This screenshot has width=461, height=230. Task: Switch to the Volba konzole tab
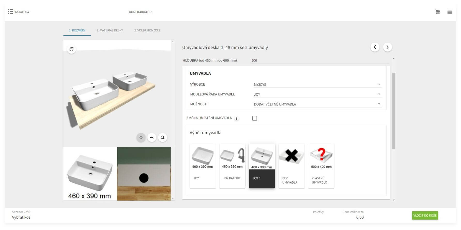point(147,30)
